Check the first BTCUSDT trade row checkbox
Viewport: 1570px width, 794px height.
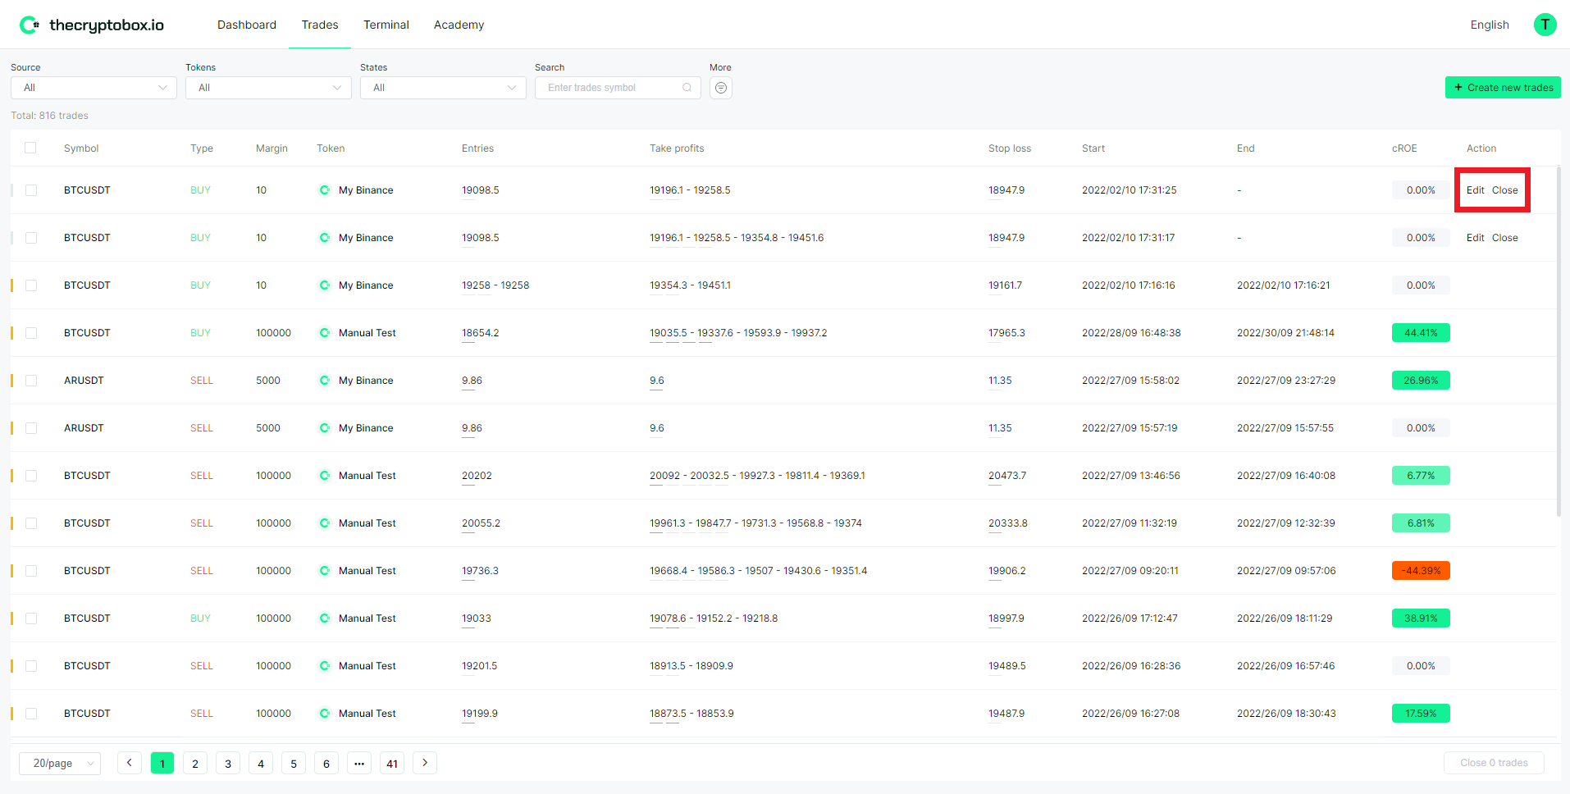[31, 190]
